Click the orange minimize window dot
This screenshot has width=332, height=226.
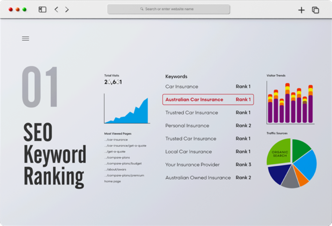[x=18, y=10]
